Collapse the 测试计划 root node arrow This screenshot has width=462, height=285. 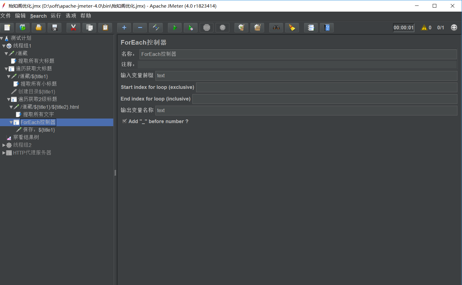(2, 38)
